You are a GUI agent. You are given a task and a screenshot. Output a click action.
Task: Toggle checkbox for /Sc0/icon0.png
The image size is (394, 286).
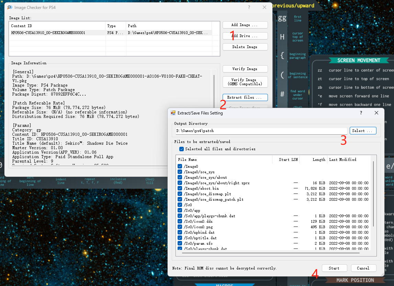click(x=180, y=227)
